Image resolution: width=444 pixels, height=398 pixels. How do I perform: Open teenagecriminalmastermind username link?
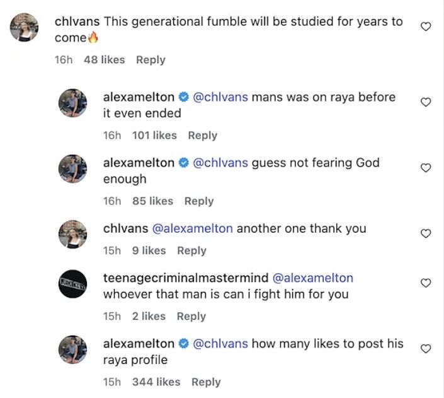pyautogui.click(x=185, y=278)
